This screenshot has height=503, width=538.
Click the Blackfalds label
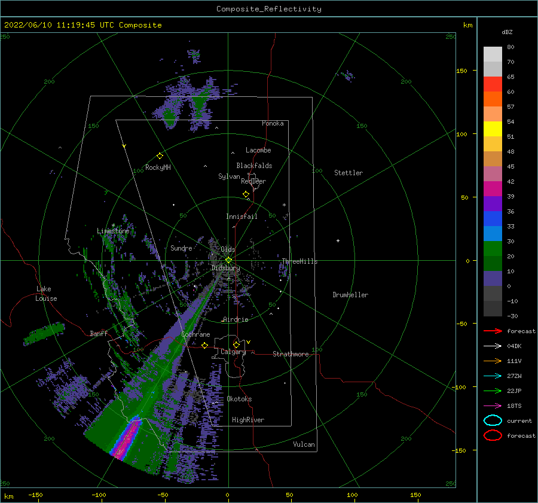click(x=254, y=166)
